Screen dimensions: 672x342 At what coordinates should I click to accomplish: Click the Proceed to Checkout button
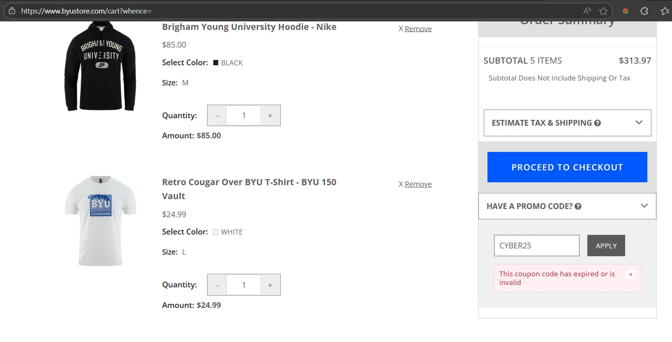pyautogui.click(x=567, y=167)
